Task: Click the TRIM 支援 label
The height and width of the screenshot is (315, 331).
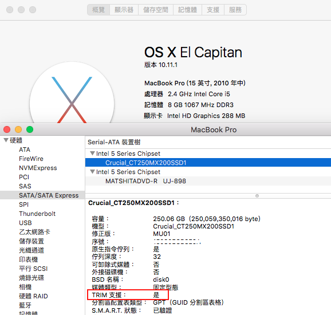Action: [109, 295]
